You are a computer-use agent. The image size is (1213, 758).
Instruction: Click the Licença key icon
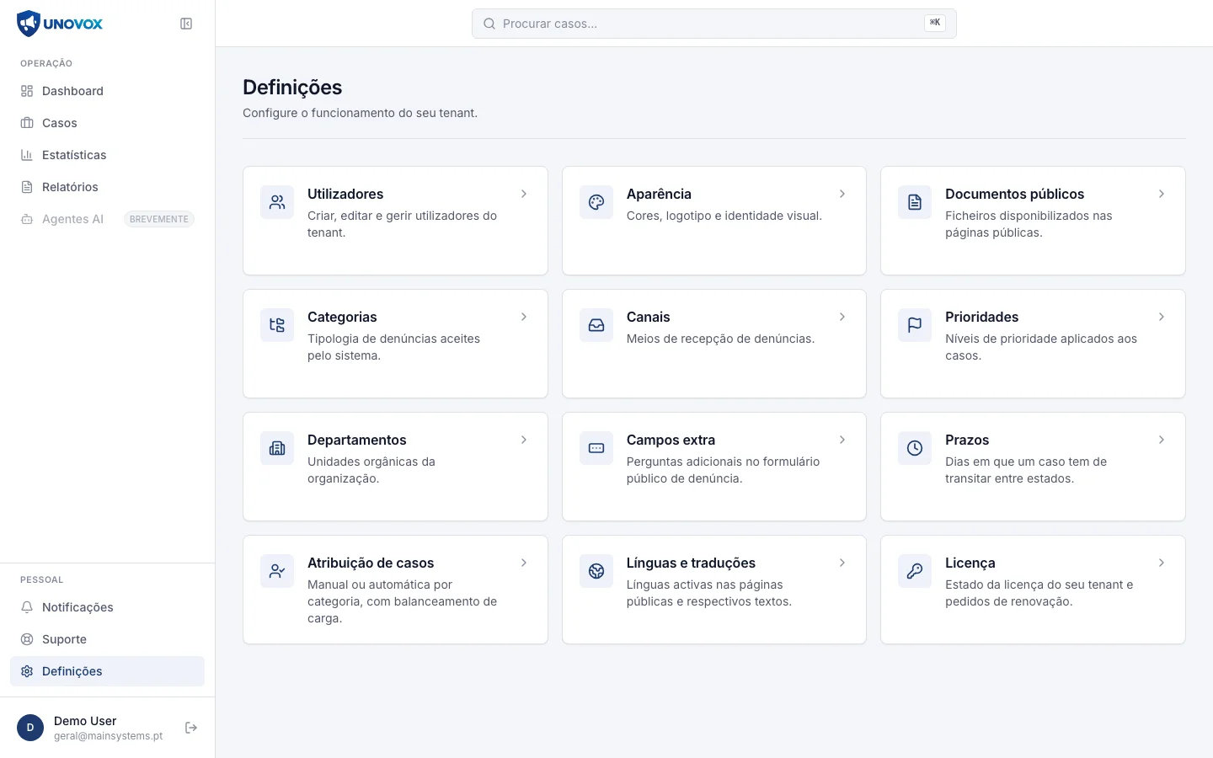pyautogui.click(x=915, y=571)
